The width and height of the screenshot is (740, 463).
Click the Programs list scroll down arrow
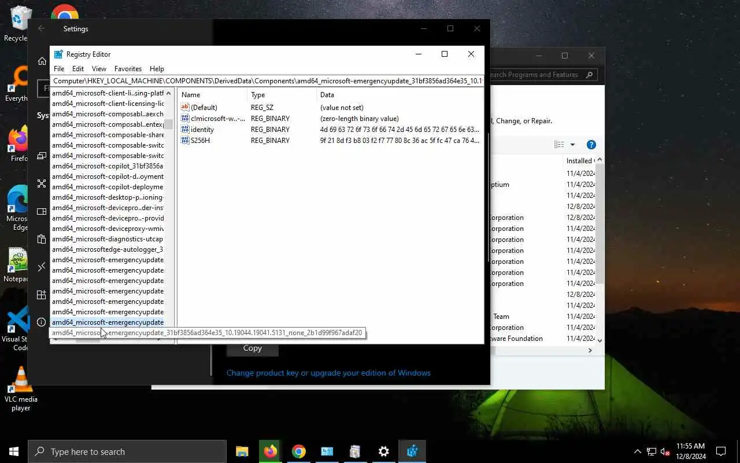pyautogui.click(x=600, y=340)
